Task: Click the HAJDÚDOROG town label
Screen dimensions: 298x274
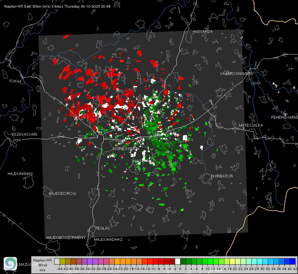Action: click(62, 194)
